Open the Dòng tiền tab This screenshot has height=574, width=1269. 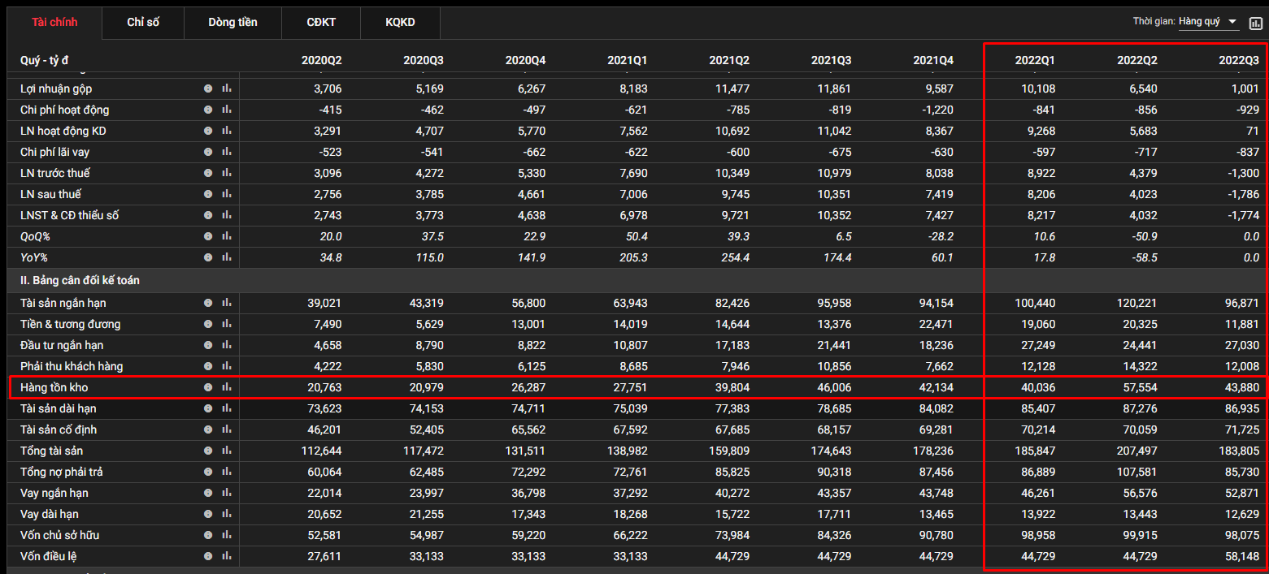(233, 23)
